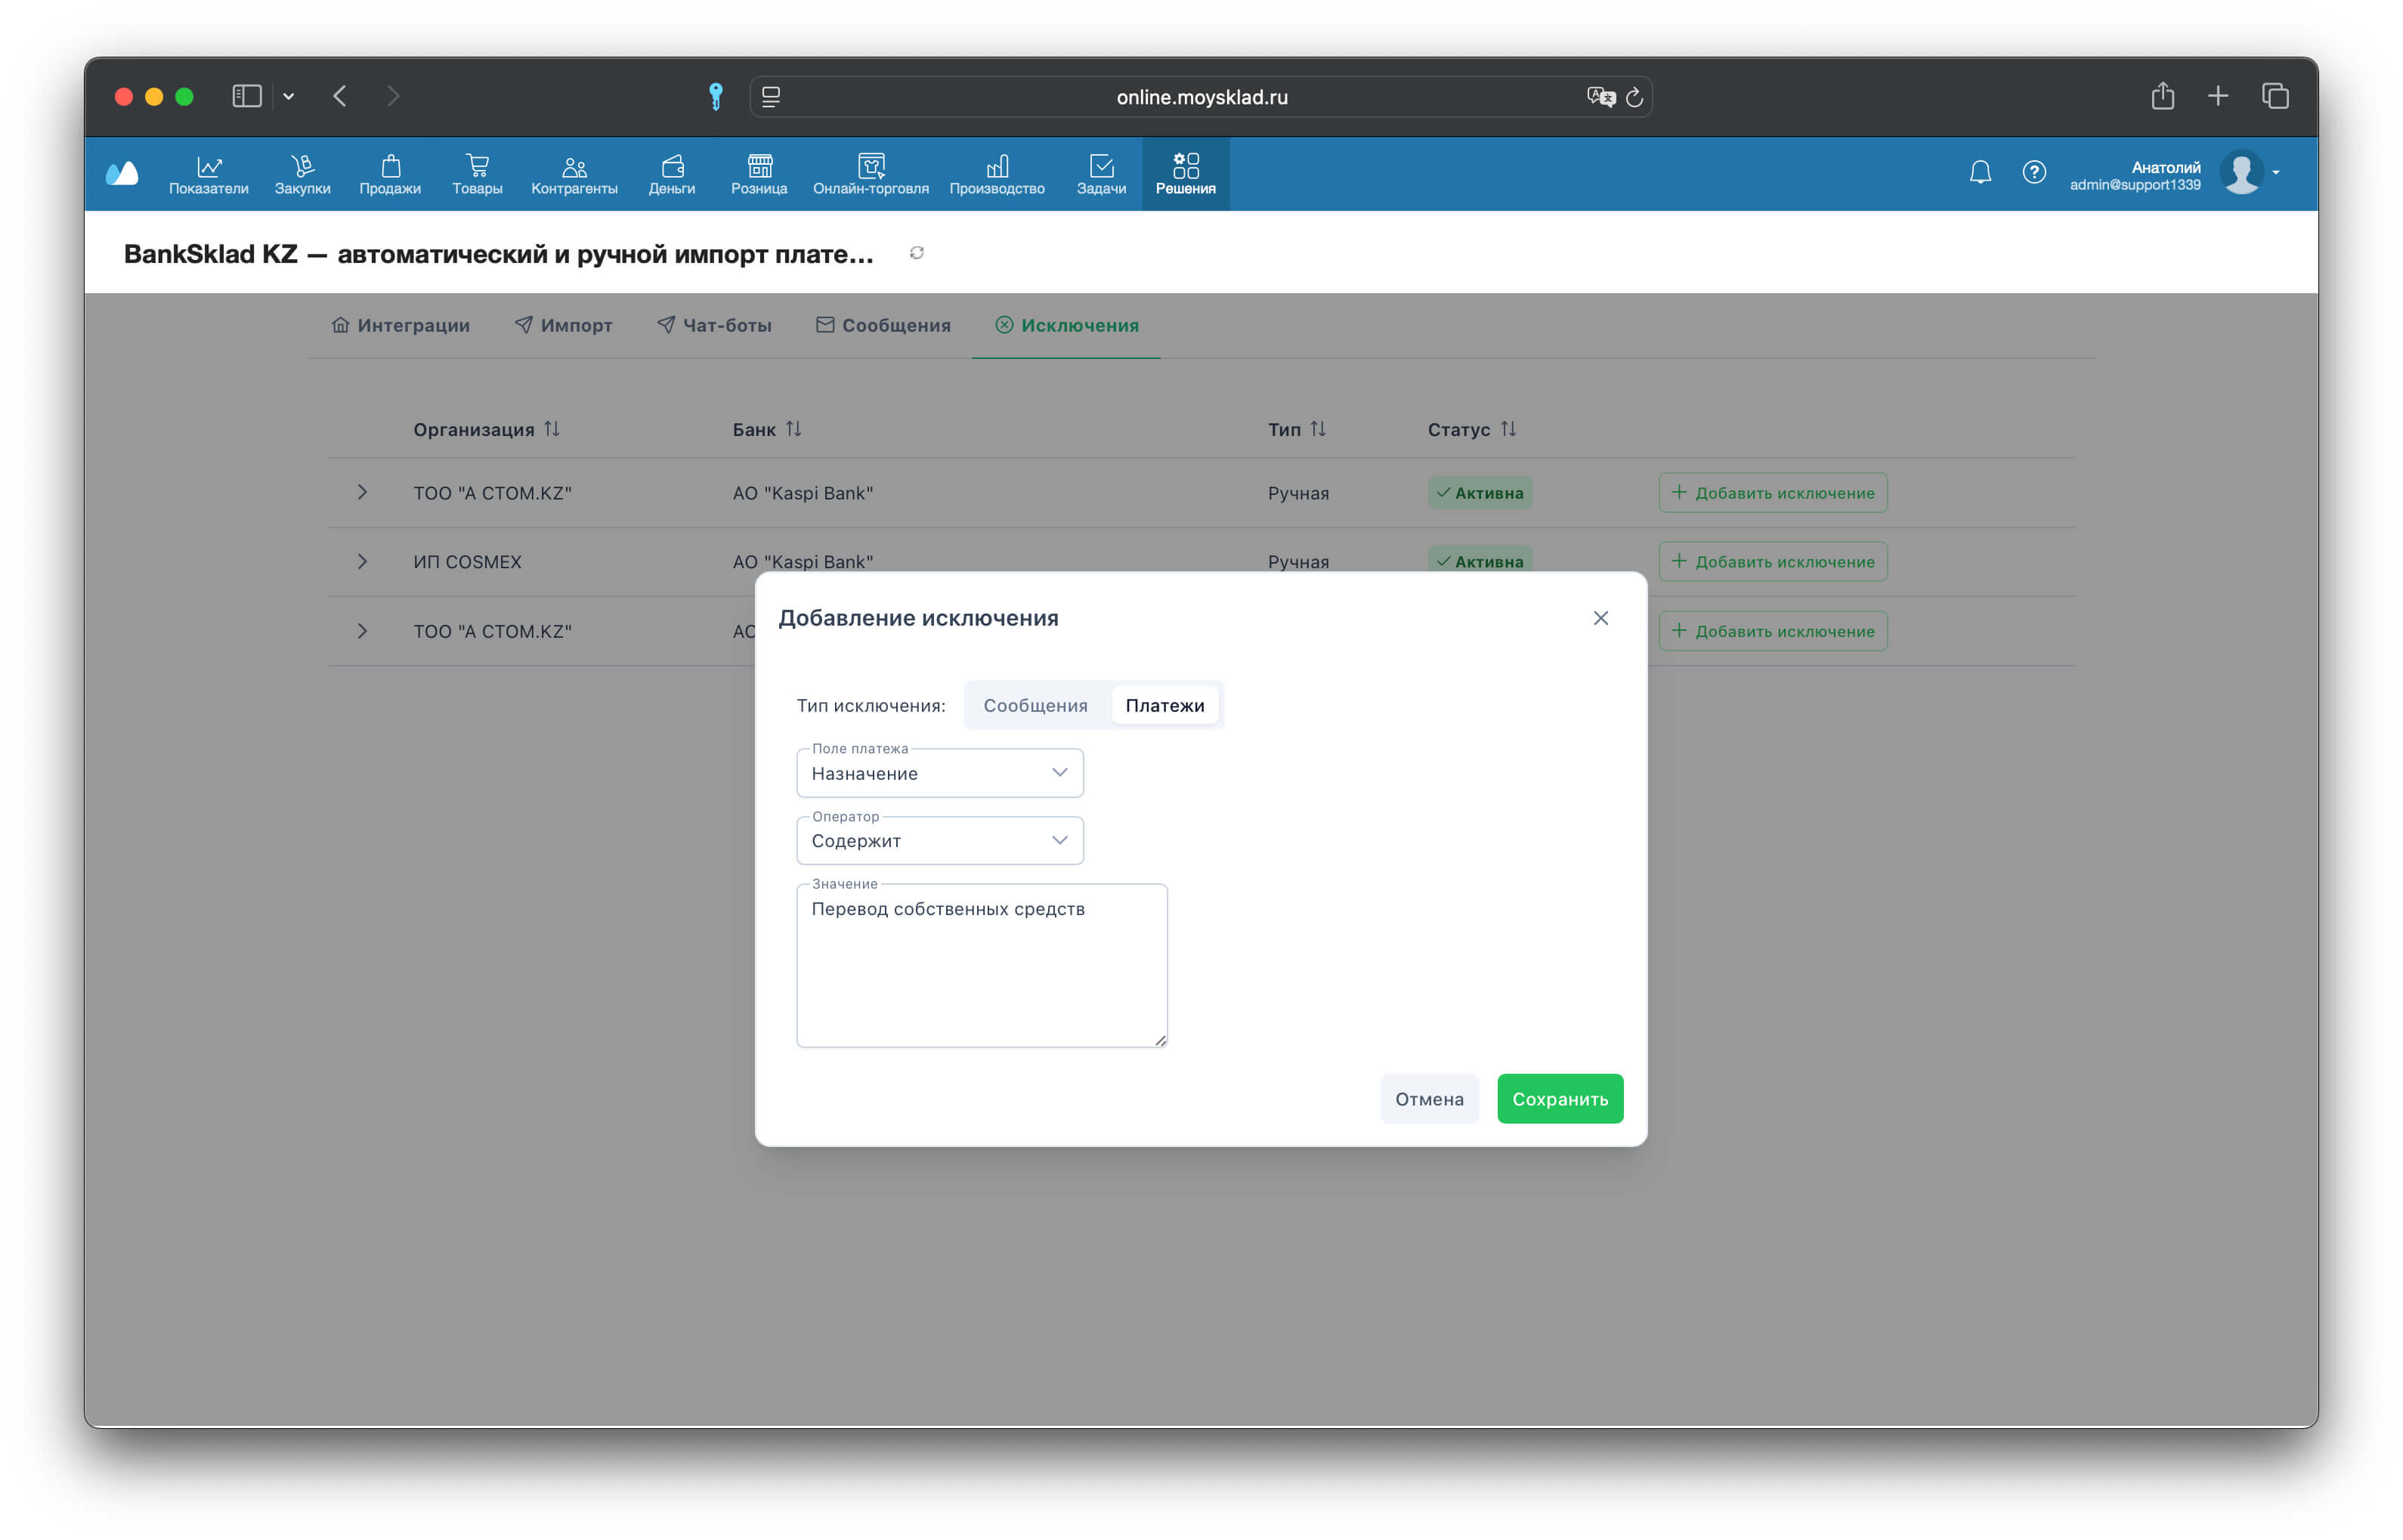Open the Safari sidebar options dropdown arrow
This screenshot has width=2403, height=1540.
(x=288, y=96)
